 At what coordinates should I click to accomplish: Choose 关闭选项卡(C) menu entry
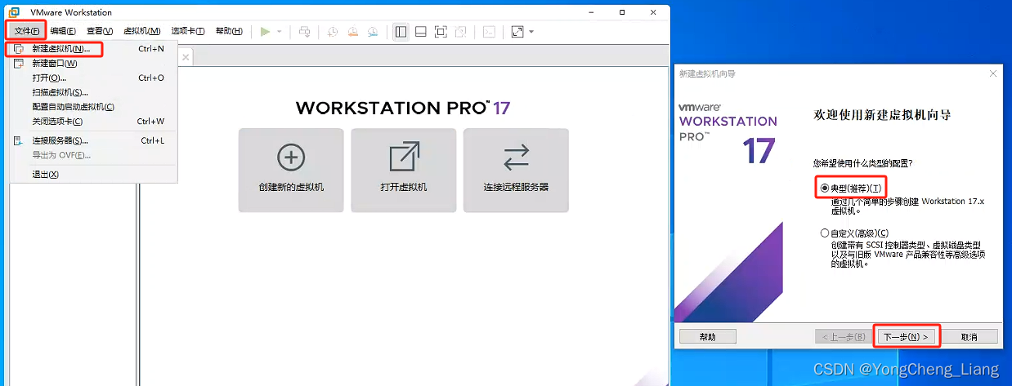coord(92,122)
